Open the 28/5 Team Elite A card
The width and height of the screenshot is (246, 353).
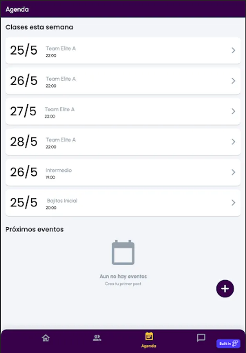click(x=123, y=142)
